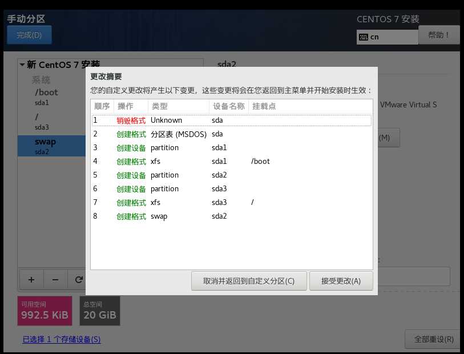The image size is (464, 354).
Task: Click the minus icon to remove a partition
Action: [x=55, y=279]
